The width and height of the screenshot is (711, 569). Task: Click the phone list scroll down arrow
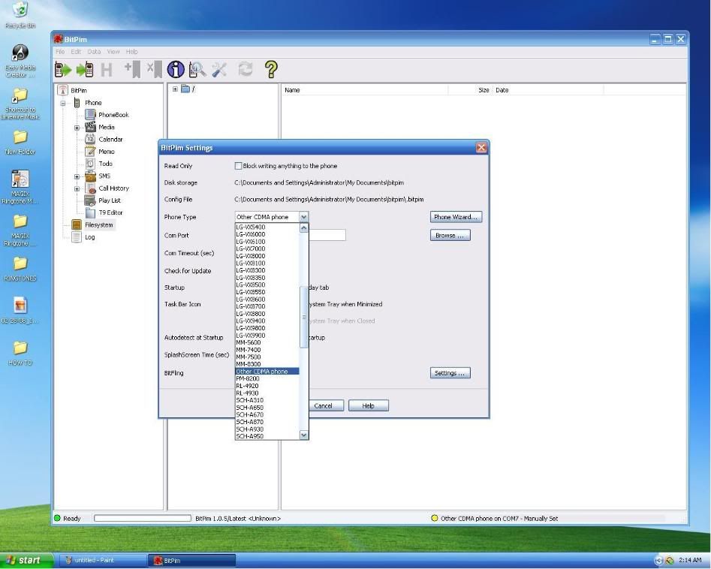pos(304,435)
